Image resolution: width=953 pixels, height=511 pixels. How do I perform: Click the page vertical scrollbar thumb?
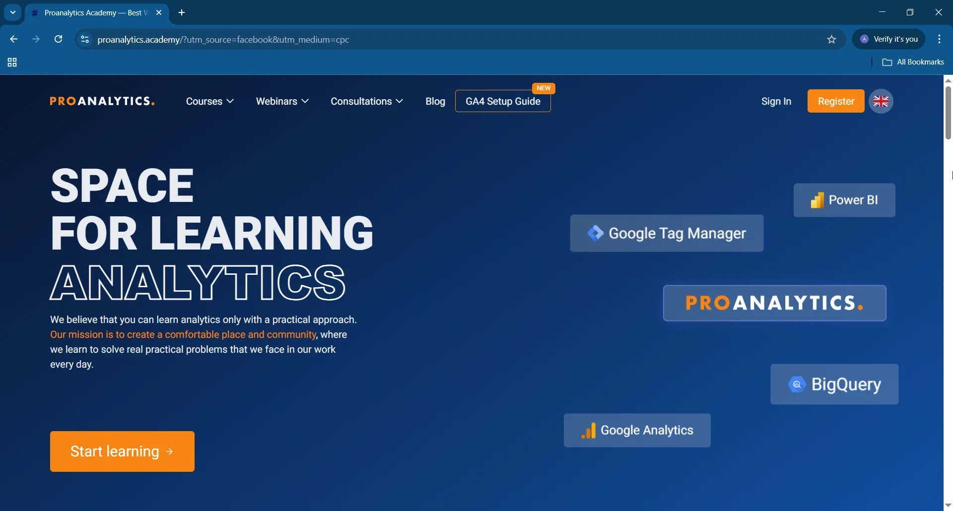[x=948, y=113]
